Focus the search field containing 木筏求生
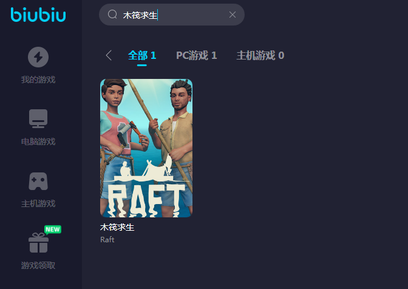408x289 pixels. 172,15
